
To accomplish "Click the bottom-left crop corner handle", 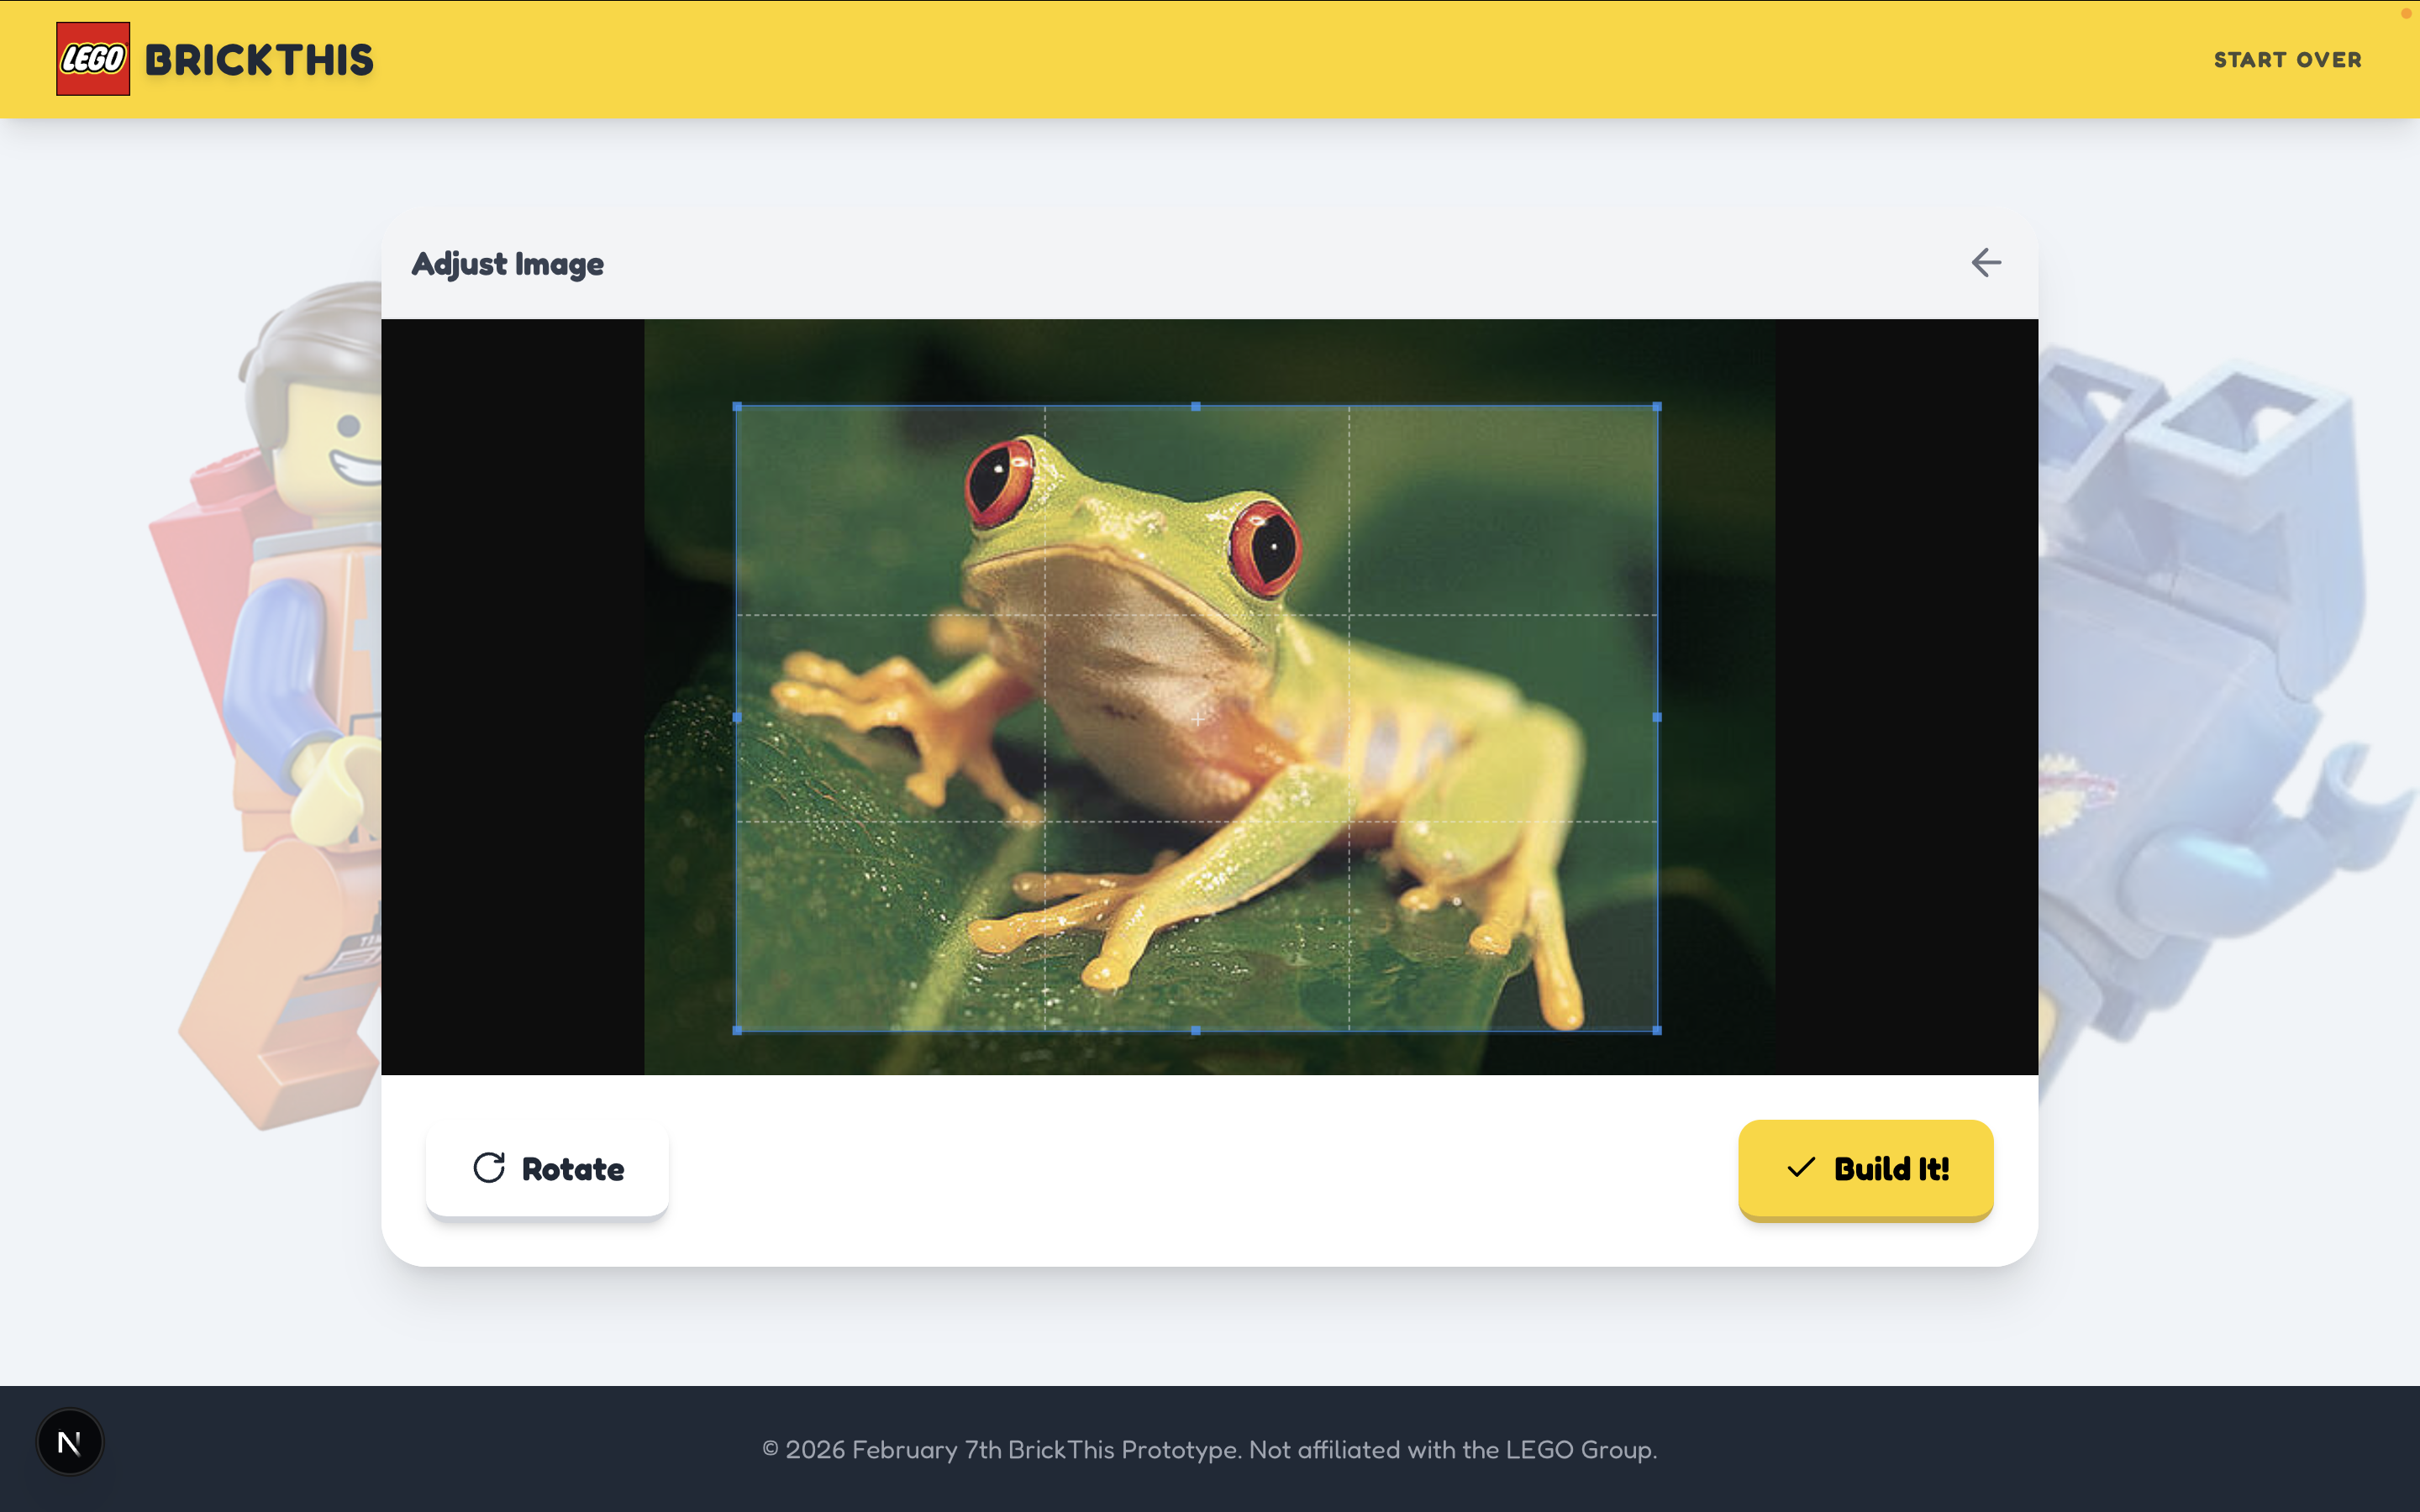I will pyautogui.click(x=737, y=1030).
